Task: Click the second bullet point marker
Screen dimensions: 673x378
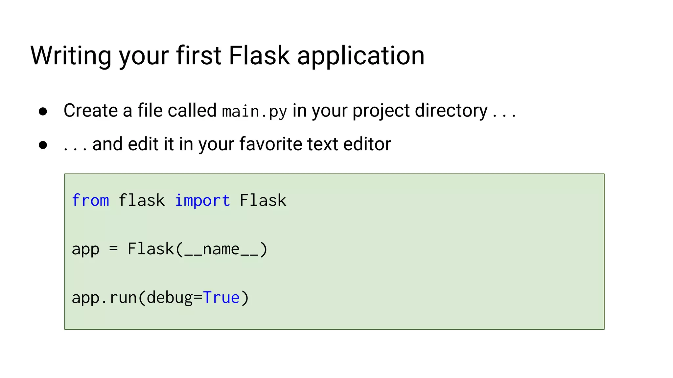Action: pos(43,145)
